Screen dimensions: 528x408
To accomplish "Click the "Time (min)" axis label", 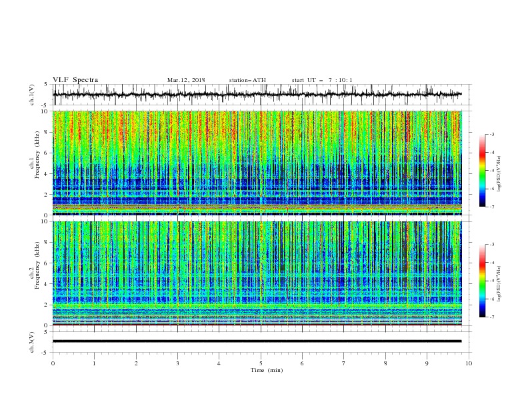I will [267, 370].
